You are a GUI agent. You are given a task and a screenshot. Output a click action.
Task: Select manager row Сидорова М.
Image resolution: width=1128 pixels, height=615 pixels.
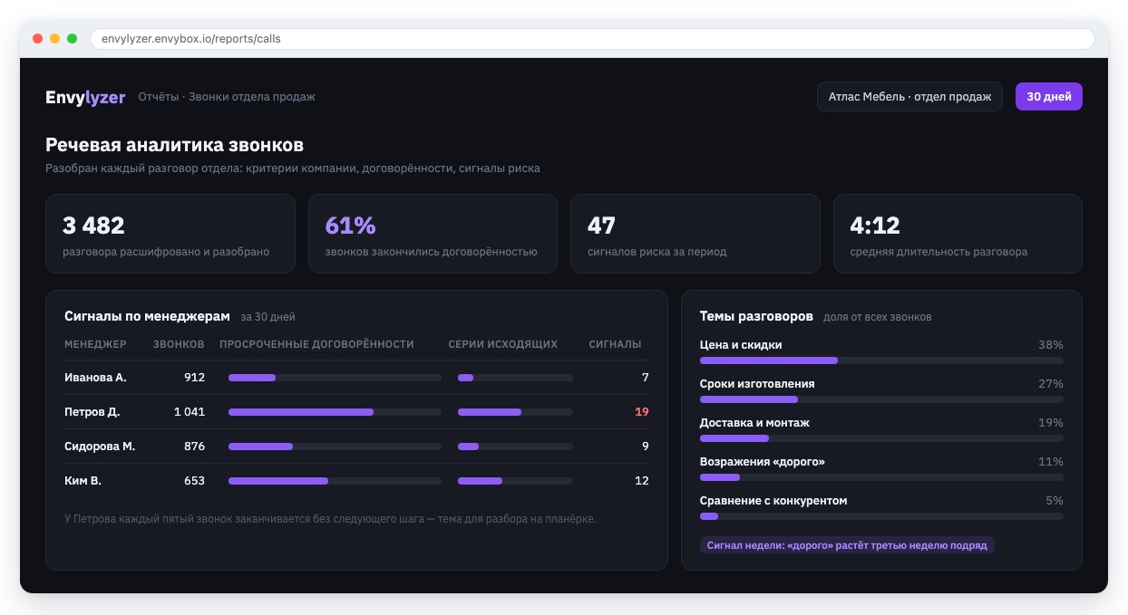[356, 447]
